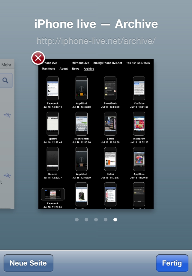The width and height of the screenshot is (192, 276).
Task: Click the #iPhoneLive hashtag link
Action: coord(81,63)
